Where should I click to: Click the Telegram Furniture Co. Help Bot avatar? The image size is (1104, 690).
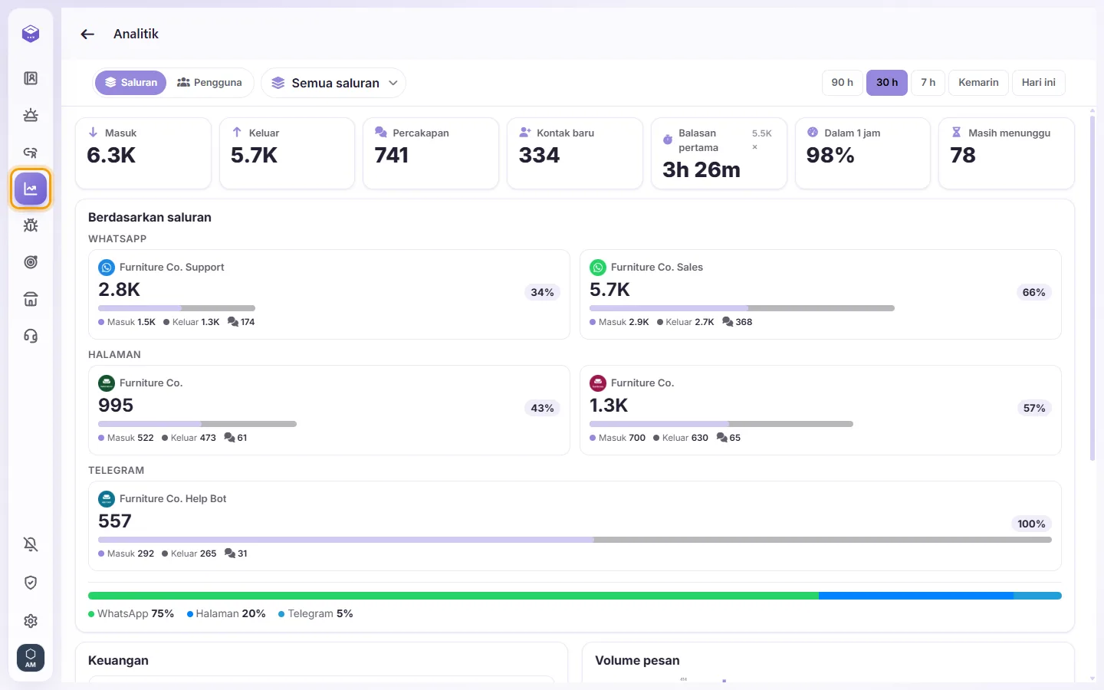(x=107, y=499)
